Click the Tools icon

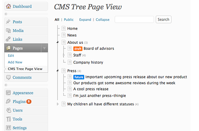(x=9, y=119)
